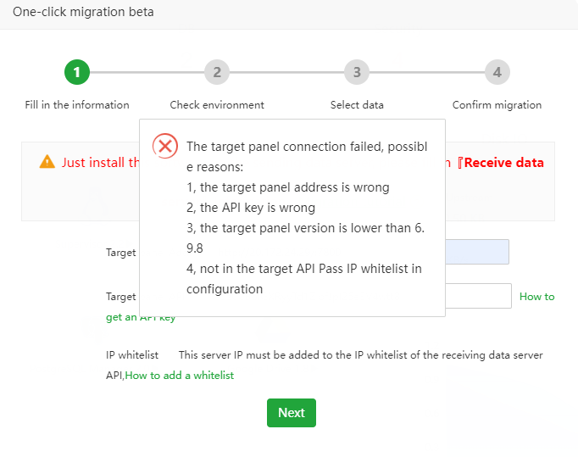Click the step 3 circle indicator
The width and height of the screenshot is (578, 457).
pos(357,72)
